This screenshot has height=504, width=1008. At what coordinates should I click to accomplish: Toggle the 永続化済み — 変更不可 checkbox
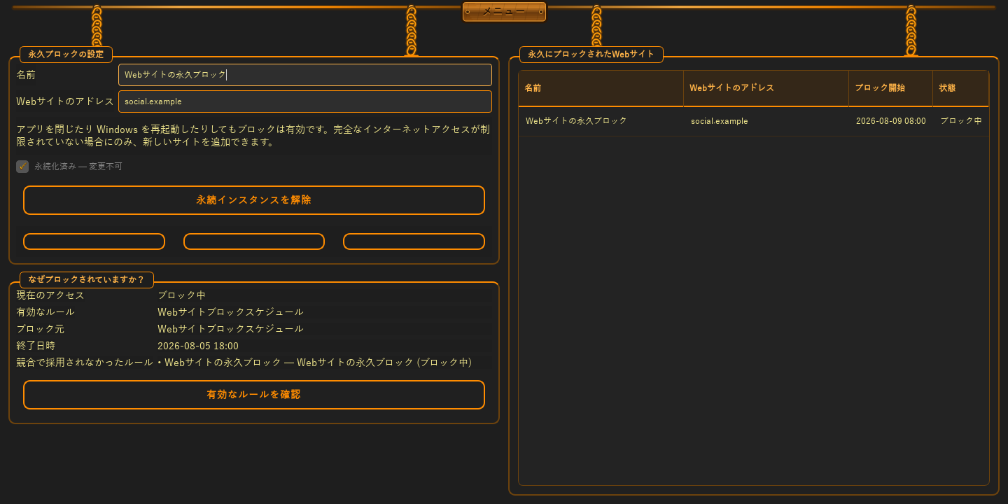tap(22, 167)
